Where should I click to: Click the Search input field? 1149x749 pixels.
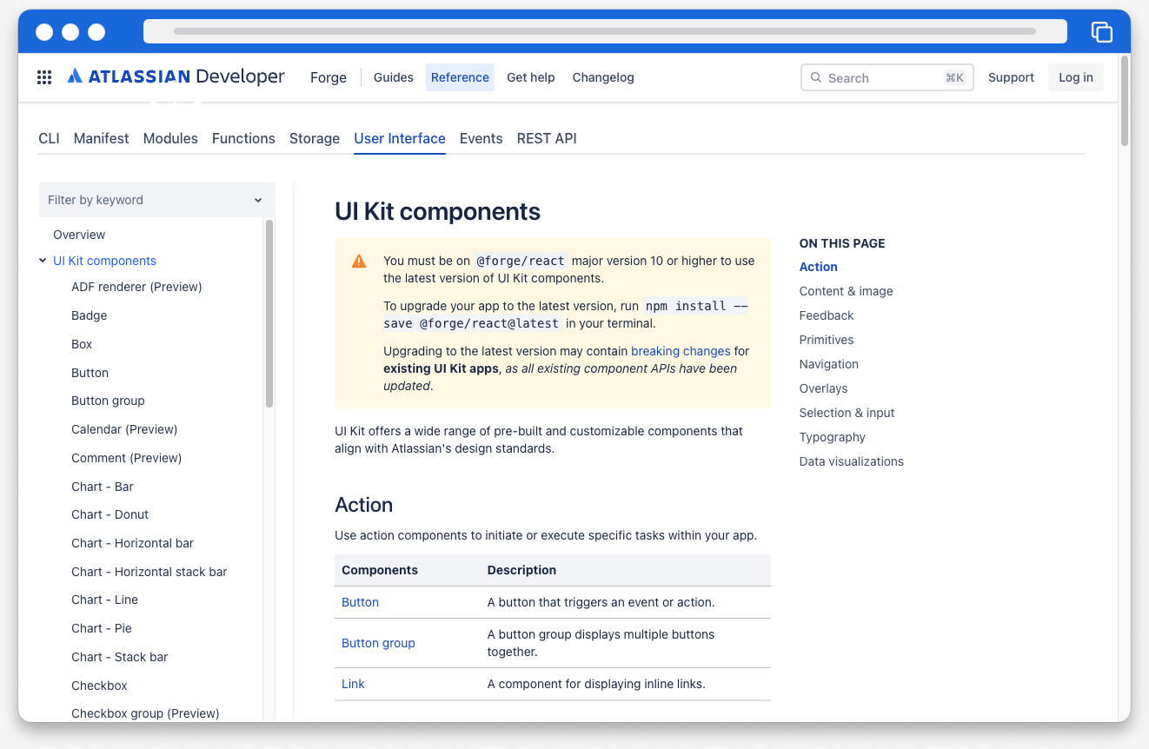pos(887,77)
